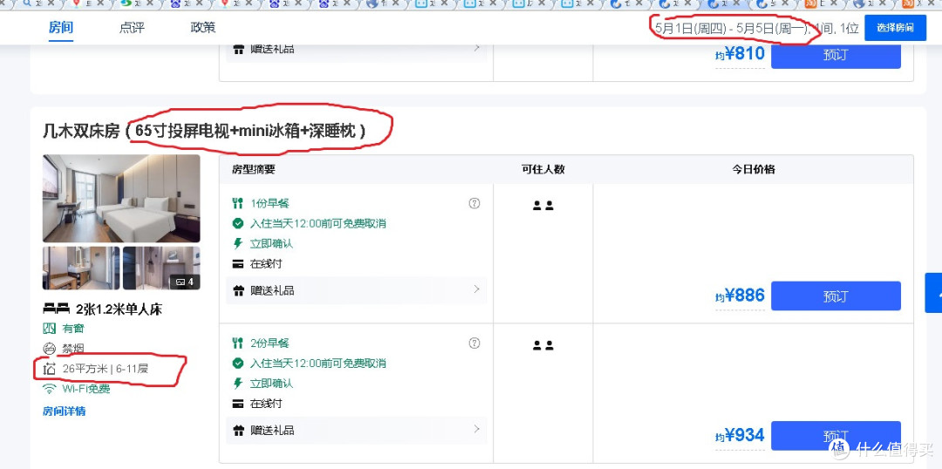Viewport: 942px width, 469px height.
Task: Click the occupancy icons in ¥934 row
Action: (x=543, y=345)
